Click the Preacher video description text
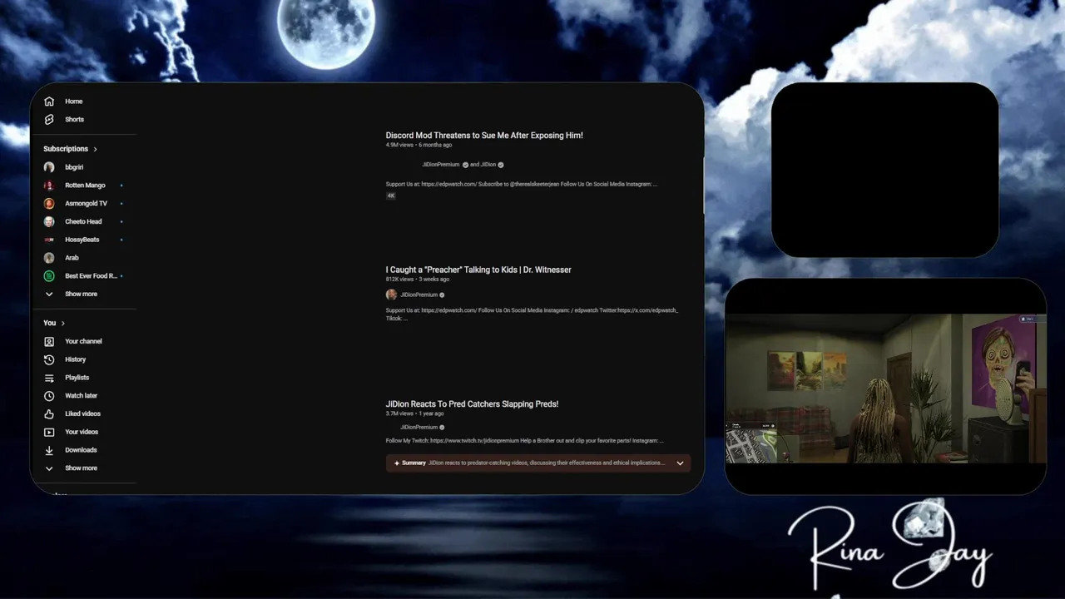1065x599 pixels. click(532, 314)
